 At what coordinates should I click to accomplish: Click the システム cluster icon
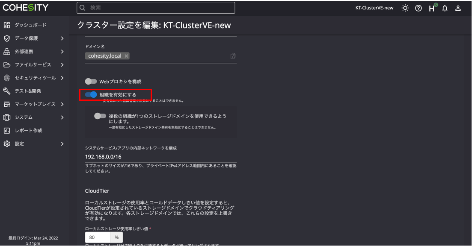coord(6,117)
